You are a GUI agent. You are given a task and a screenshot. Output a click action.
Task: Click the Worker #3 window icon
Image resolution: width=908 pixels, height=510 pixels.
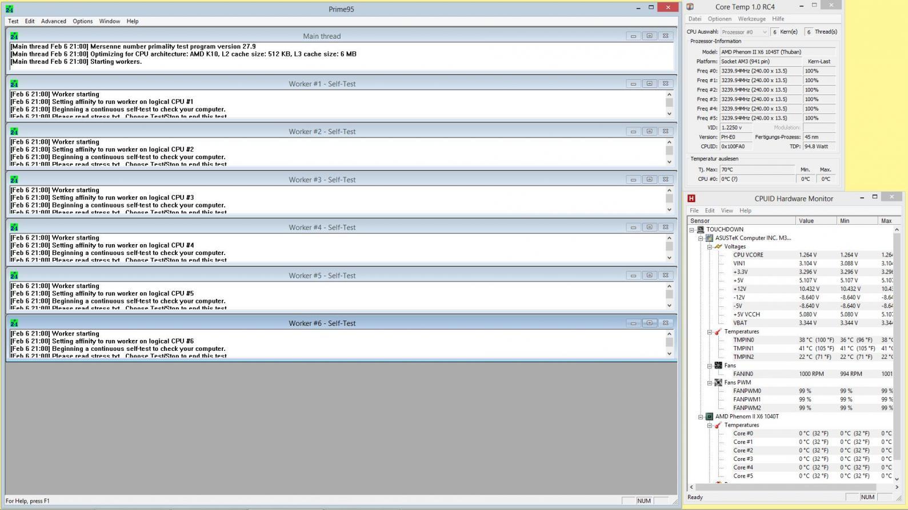14,179
